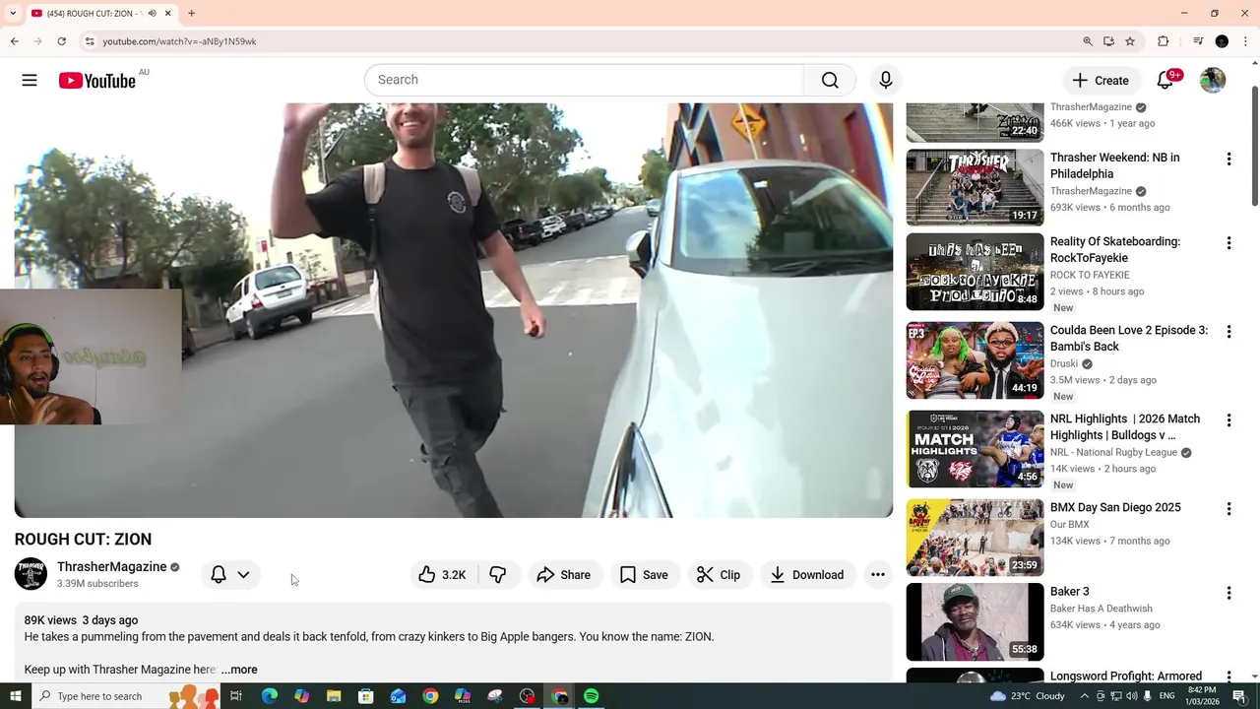Open options for Baker 3 video
Screen dimensions: 1260x709
[1228, 593]
